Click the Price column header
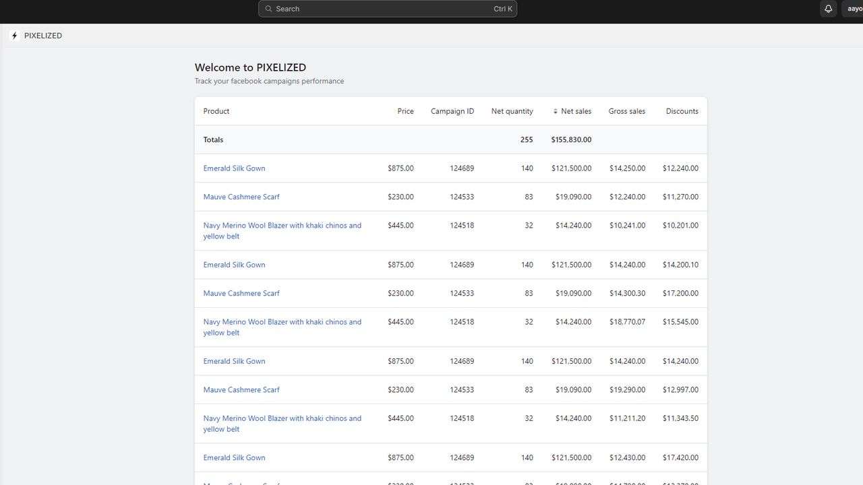This screenshot has height=485, width=863. tap(405, 111)
